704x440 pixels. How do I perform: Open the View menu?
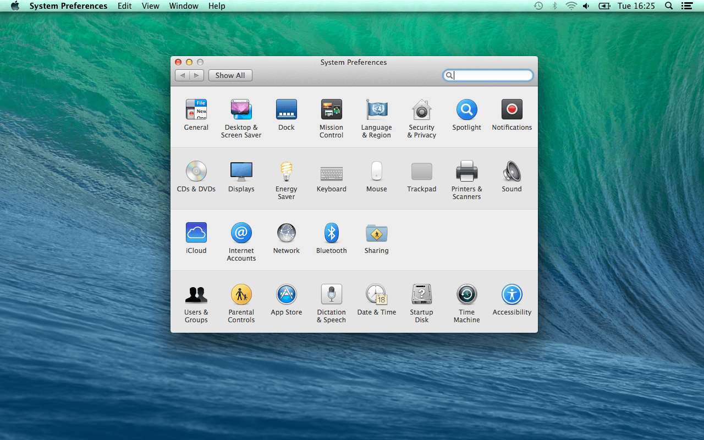tap(151, 6)
